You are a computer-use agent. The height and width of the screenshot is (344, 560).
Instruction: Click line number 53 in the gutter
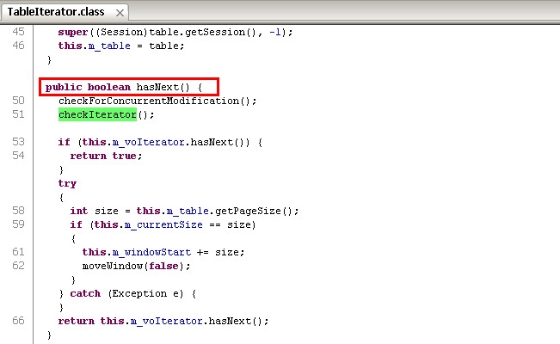tap(19, 142)
